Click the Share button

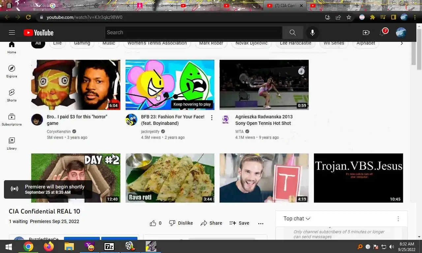point(211,223)
